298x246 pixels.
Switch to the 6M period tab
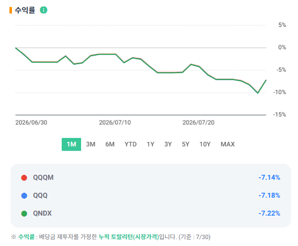pyautogui.click(x=110, y=144)
